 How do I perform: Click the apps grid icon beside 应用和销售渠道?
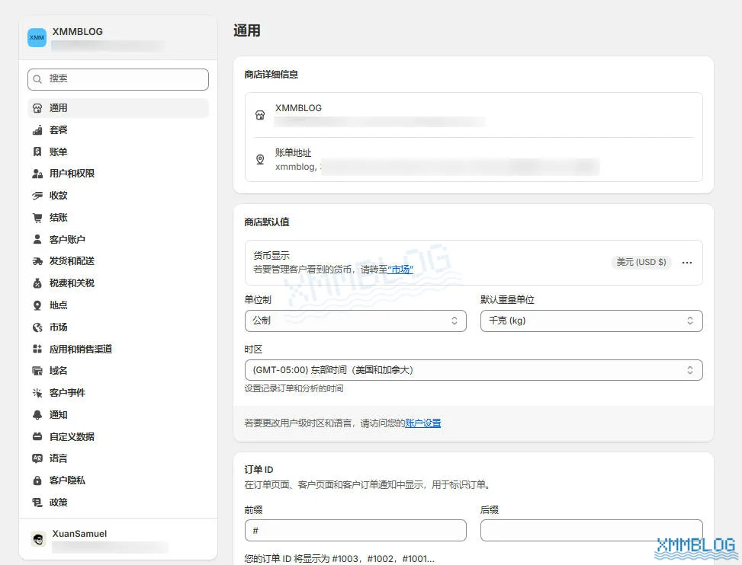pos(37,349)
